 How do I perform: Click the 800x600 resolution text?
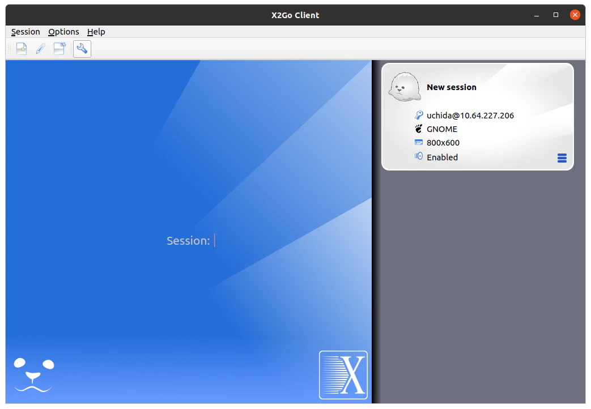coord(443,143)
